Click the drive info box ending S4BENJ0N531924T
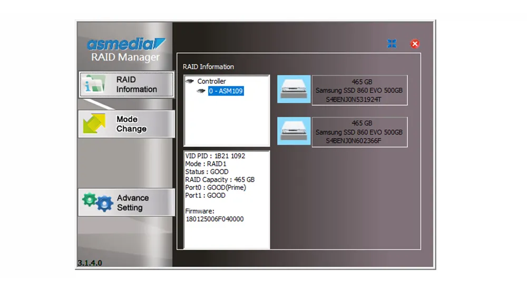 359,91
